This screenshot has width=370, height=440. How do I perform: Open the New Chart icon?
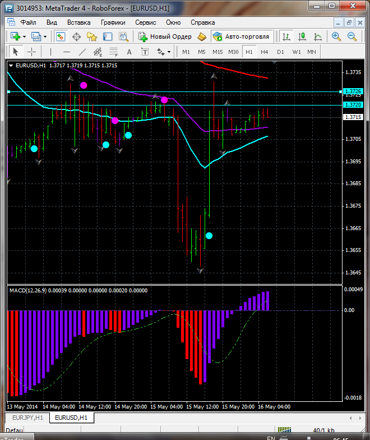coord(15,36)
